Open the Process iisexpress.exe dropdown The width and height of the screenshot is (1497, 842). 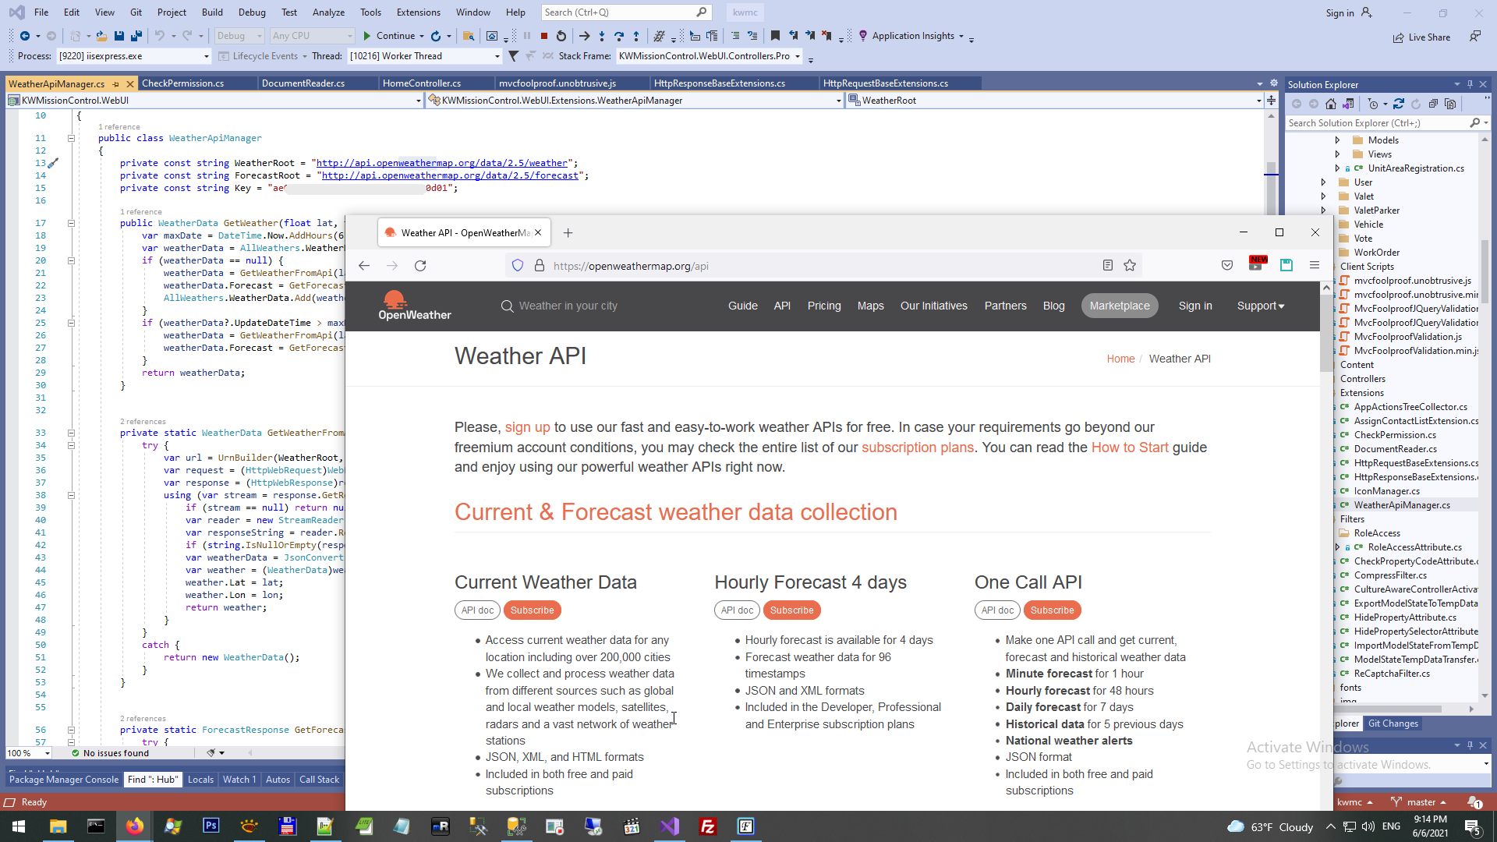pos(206,56)
